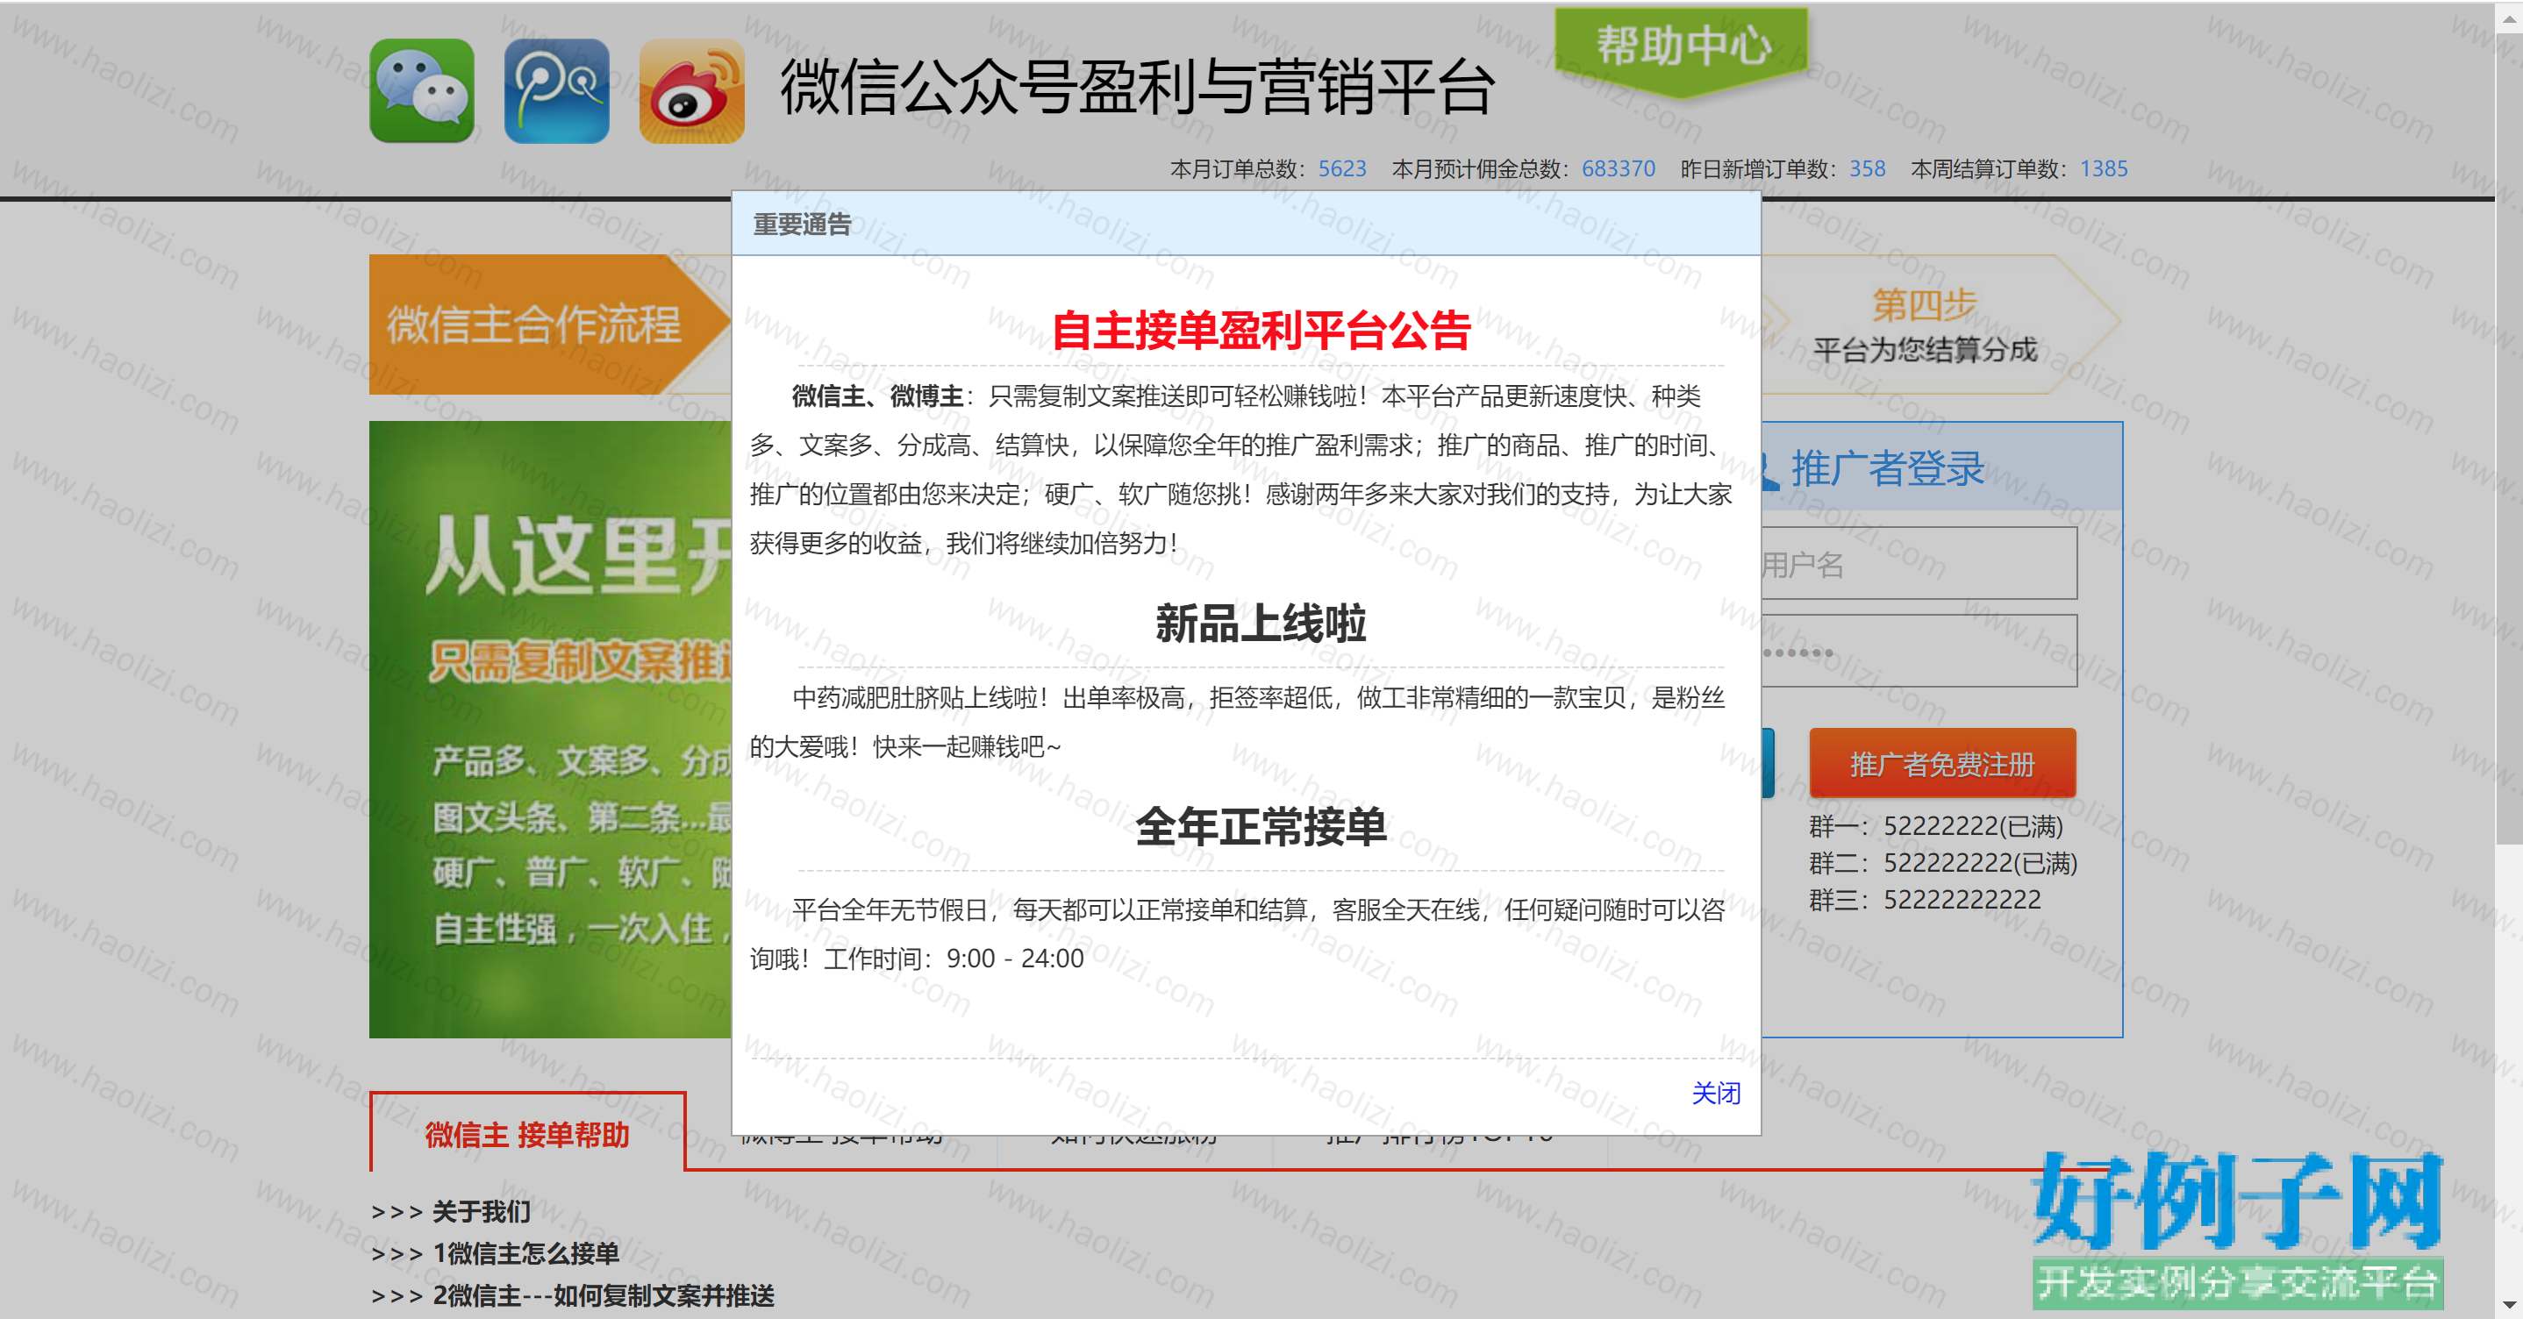The width and height of the screenshot is (2523, 1319).
Task: Click the 新品上线啦 heading in popup
Action: coord(1261,623)
